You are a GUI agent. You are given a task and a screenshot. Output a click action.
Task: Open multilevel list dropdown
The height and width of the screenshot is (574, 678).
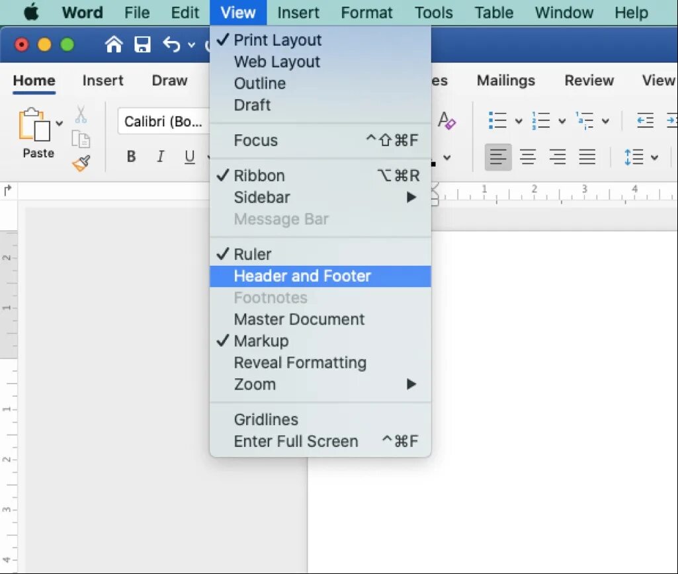(606, 121)
